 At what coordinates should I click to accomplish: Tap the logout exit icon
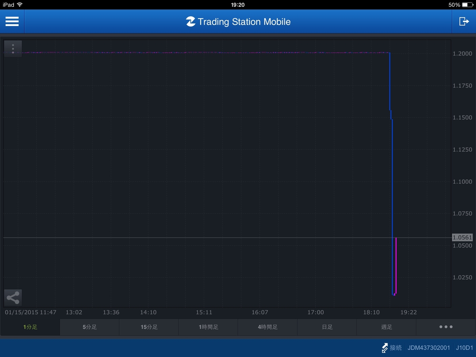point(464,21)
